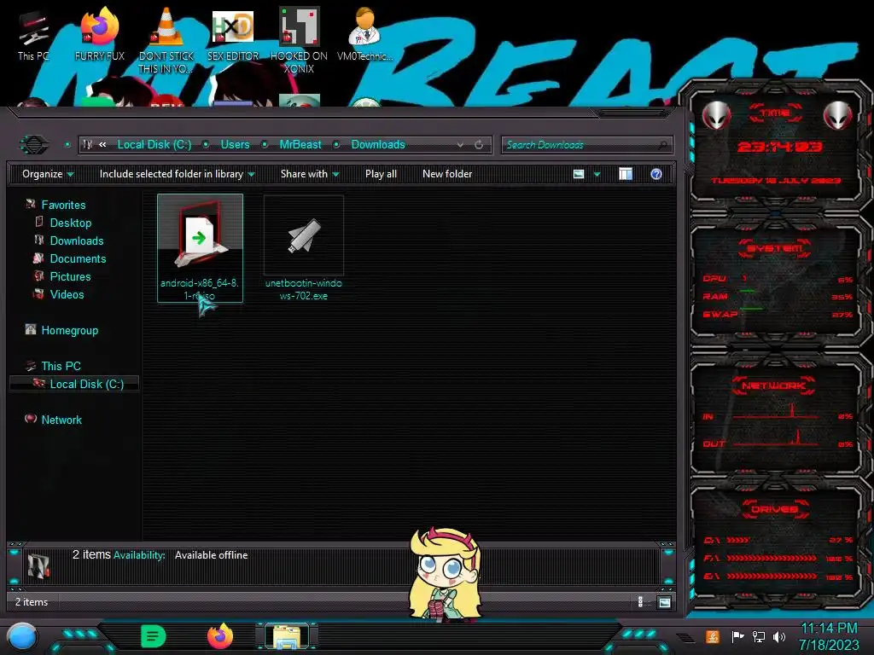Click Downloads breadcrumb in address bar
Image resolution: width=874 pixels, height=655 pixels.
[x=378, y=145]
